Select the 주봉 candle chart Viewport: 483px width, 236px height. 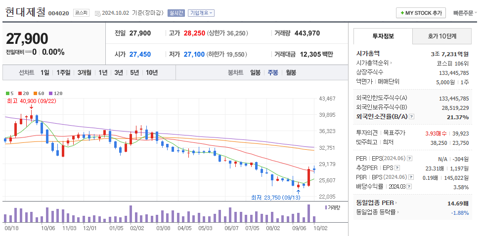(x=273, y=73)
